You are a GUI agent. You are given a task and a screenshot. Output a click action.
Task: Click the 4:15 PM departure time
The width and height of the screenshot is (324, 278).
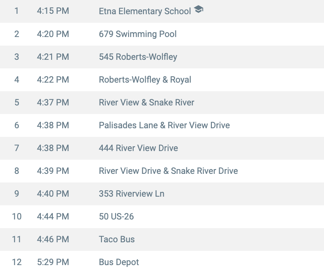tap(53, 11)
